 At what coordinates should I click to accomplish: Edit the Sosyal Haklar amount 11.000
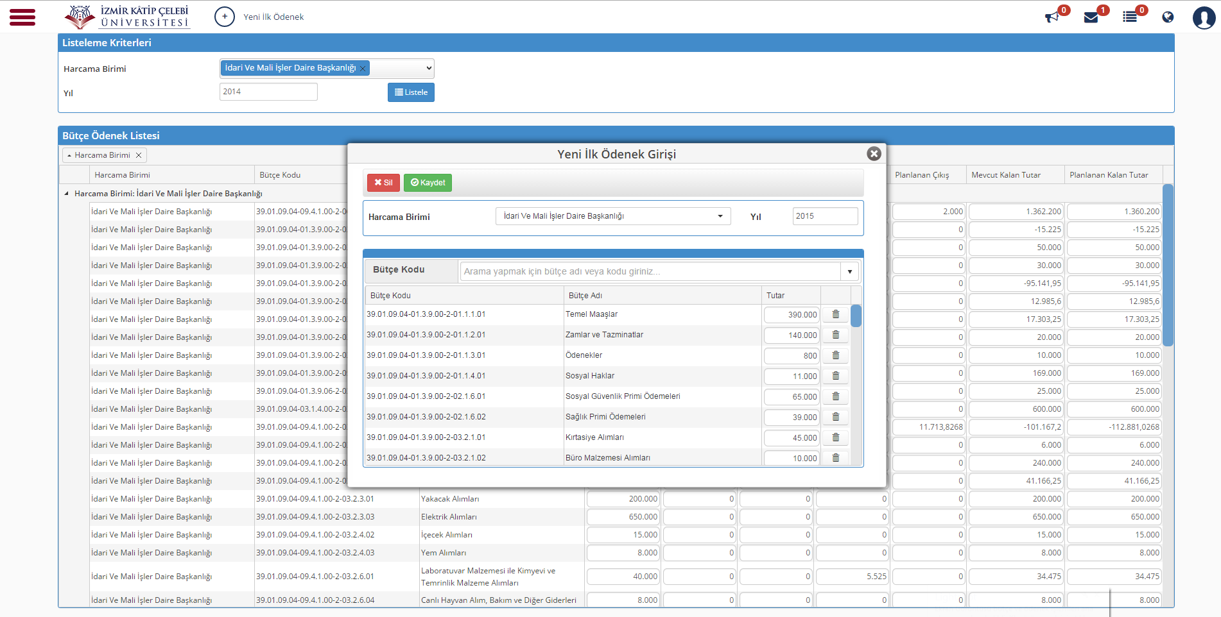(792, 376)
